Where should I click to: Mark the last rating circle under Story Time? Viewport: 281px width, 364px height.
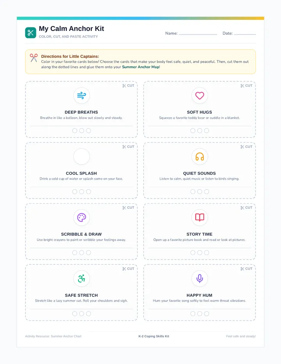click(x=206, y=253)
